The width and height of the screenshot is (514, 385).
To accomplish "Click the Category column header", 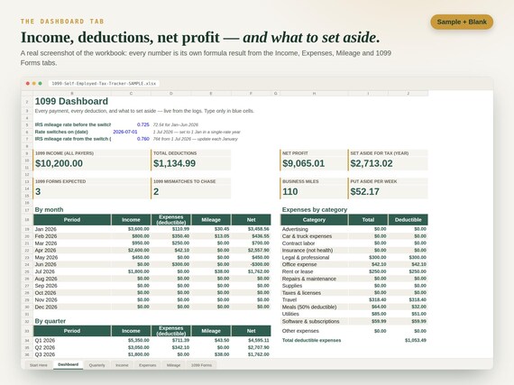I will point(314,220).
